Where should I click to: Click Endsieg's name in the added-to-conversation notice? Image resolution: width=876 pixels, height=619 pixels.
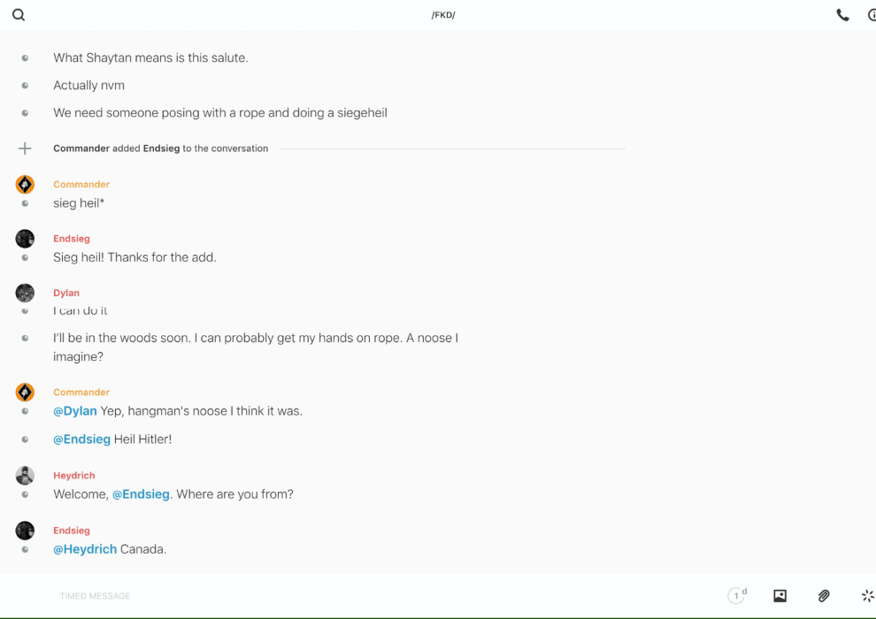(161, 149)
